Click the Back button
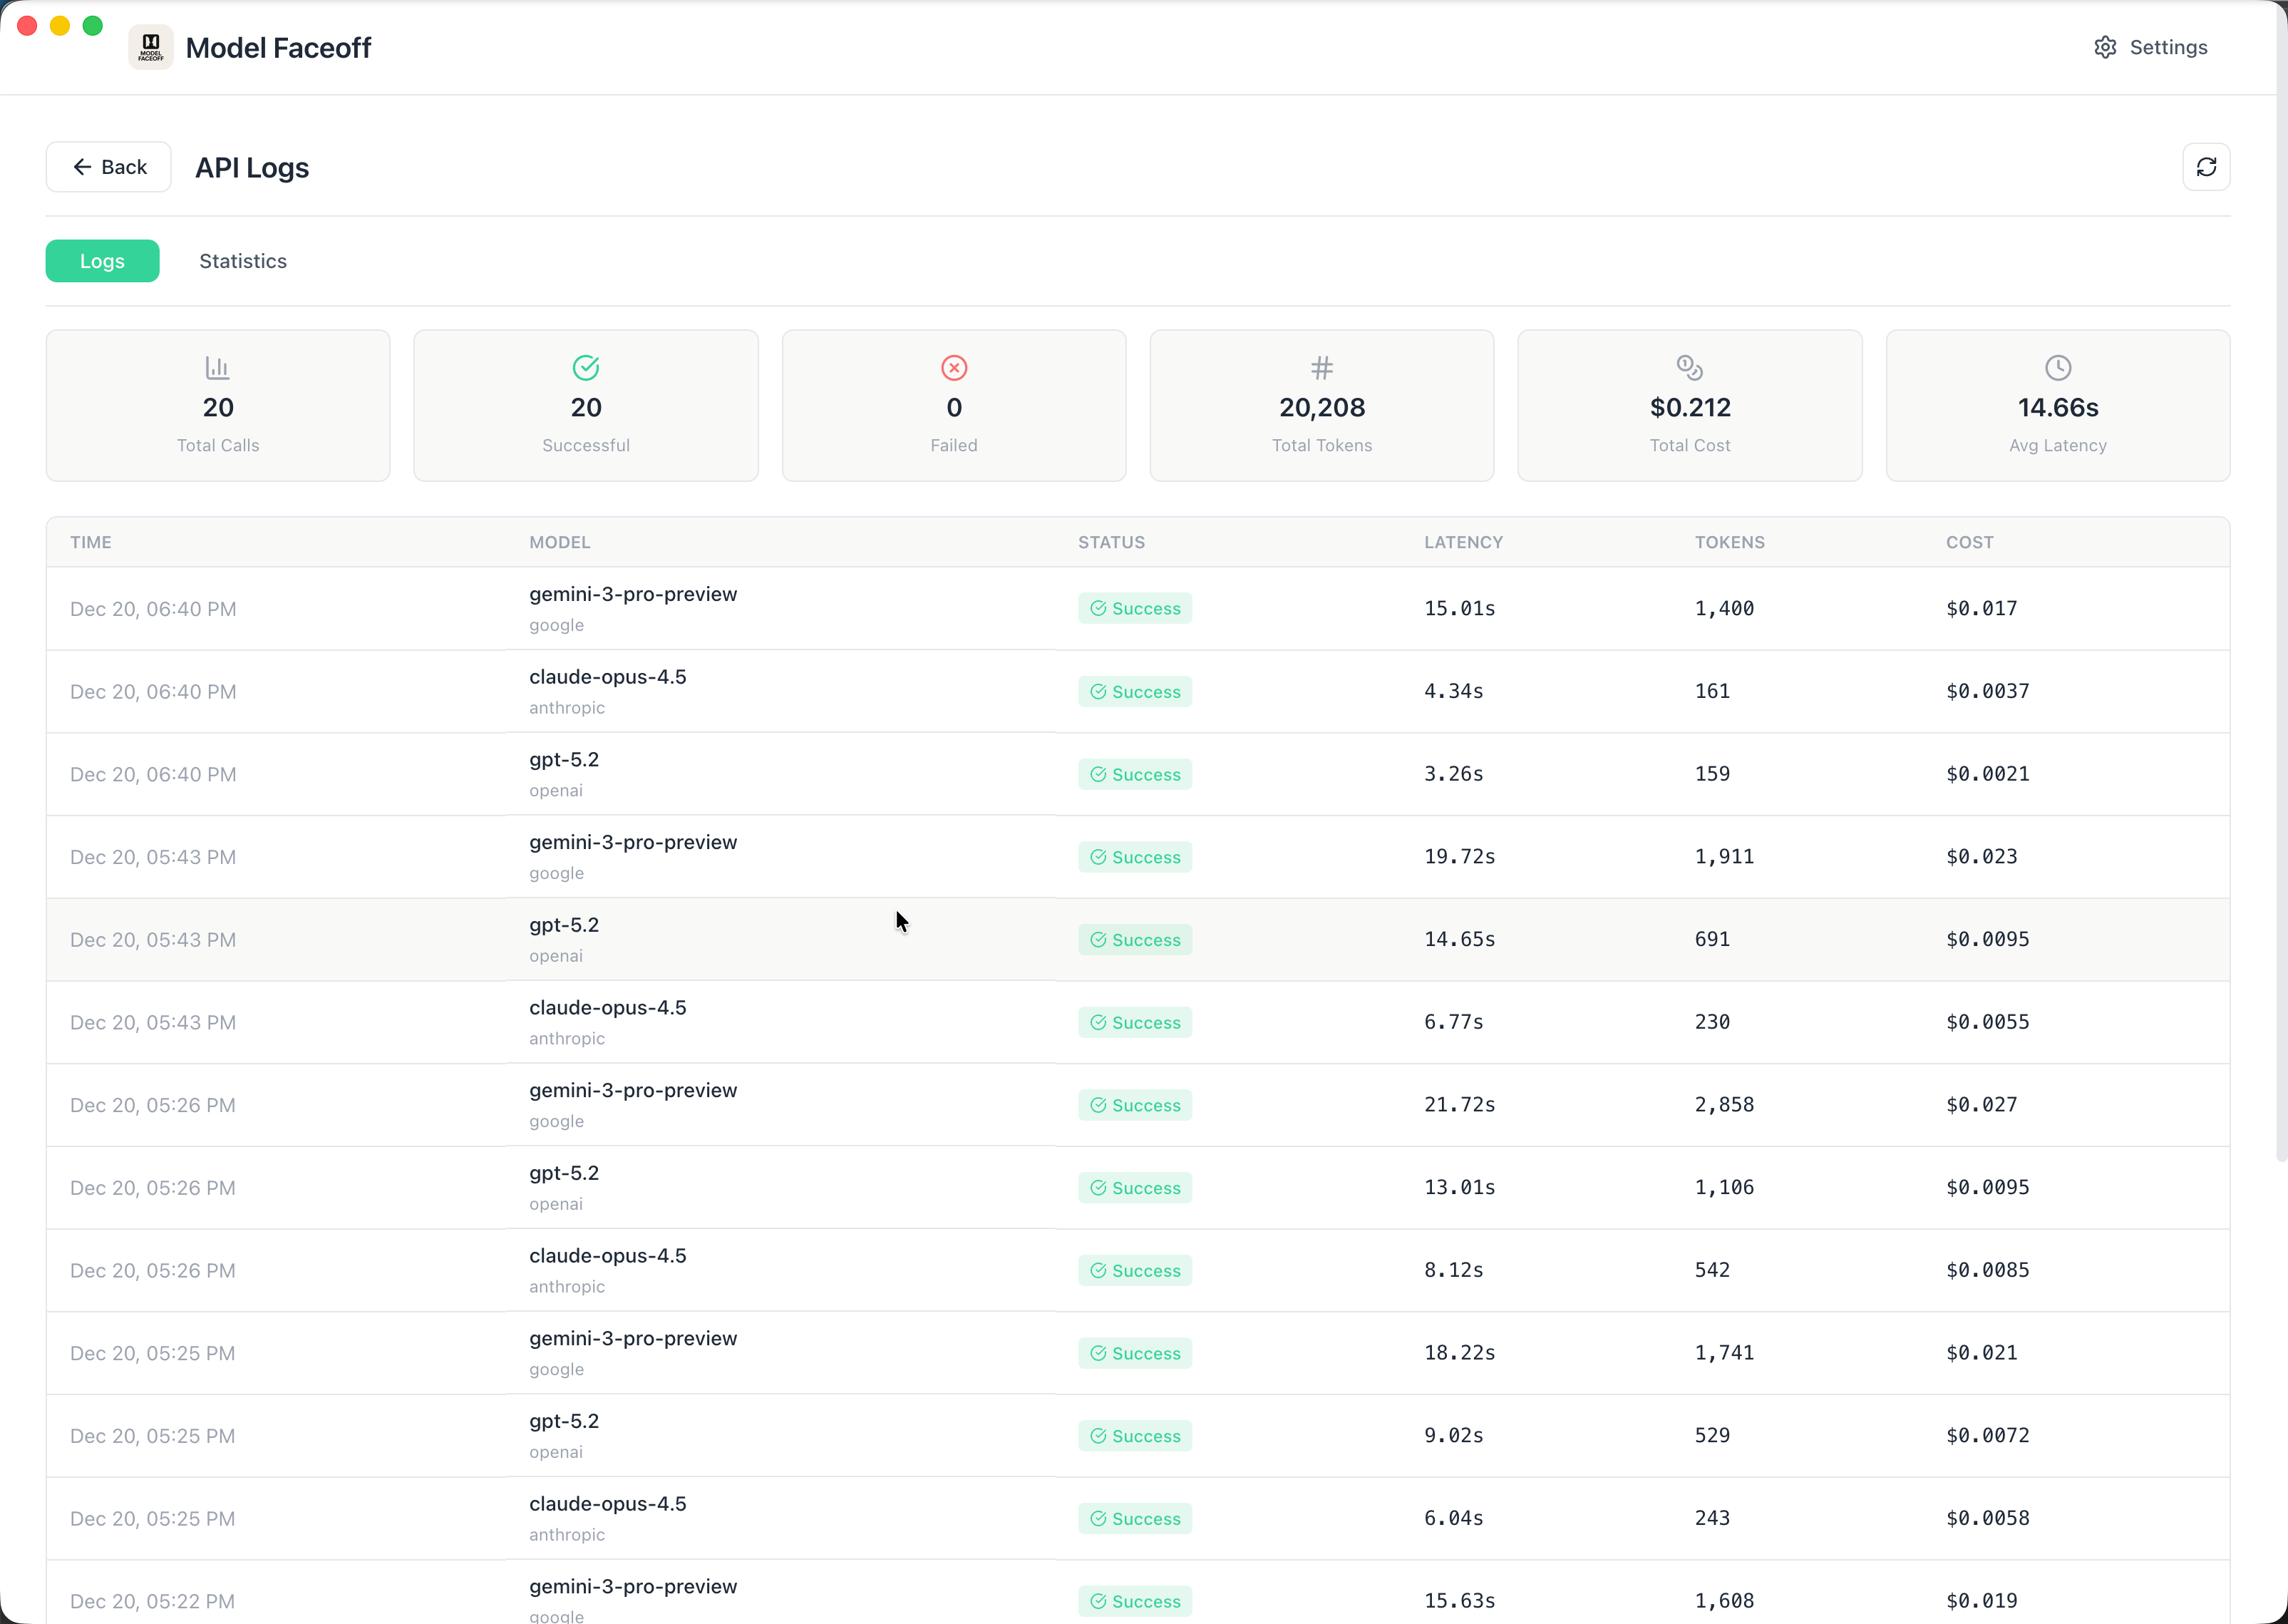The width and height of the screenshot is (2288, 1624). pyautogui.click(x=108, y=166)
